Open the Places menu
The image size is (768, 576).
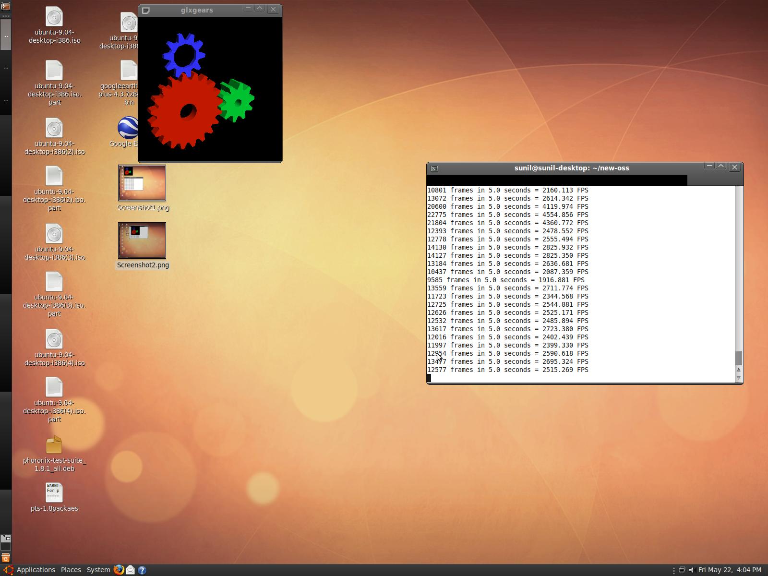(71, 570)
